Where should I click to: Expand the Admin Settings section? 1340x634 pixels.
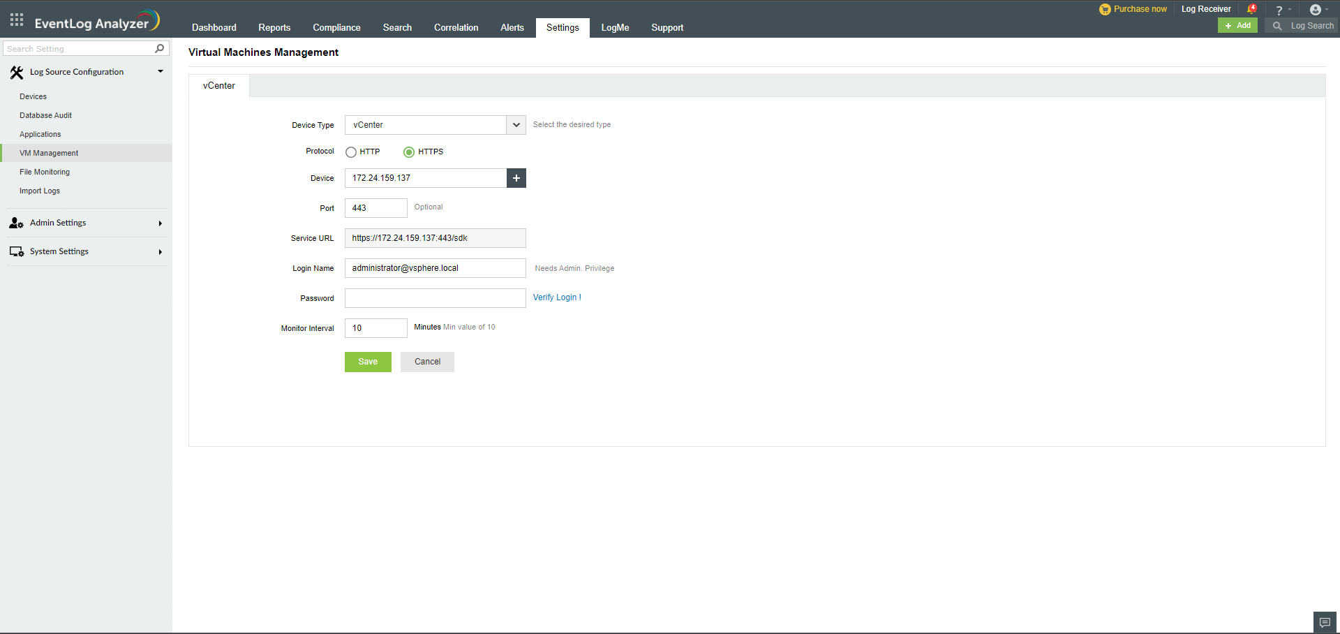[160, 223]
